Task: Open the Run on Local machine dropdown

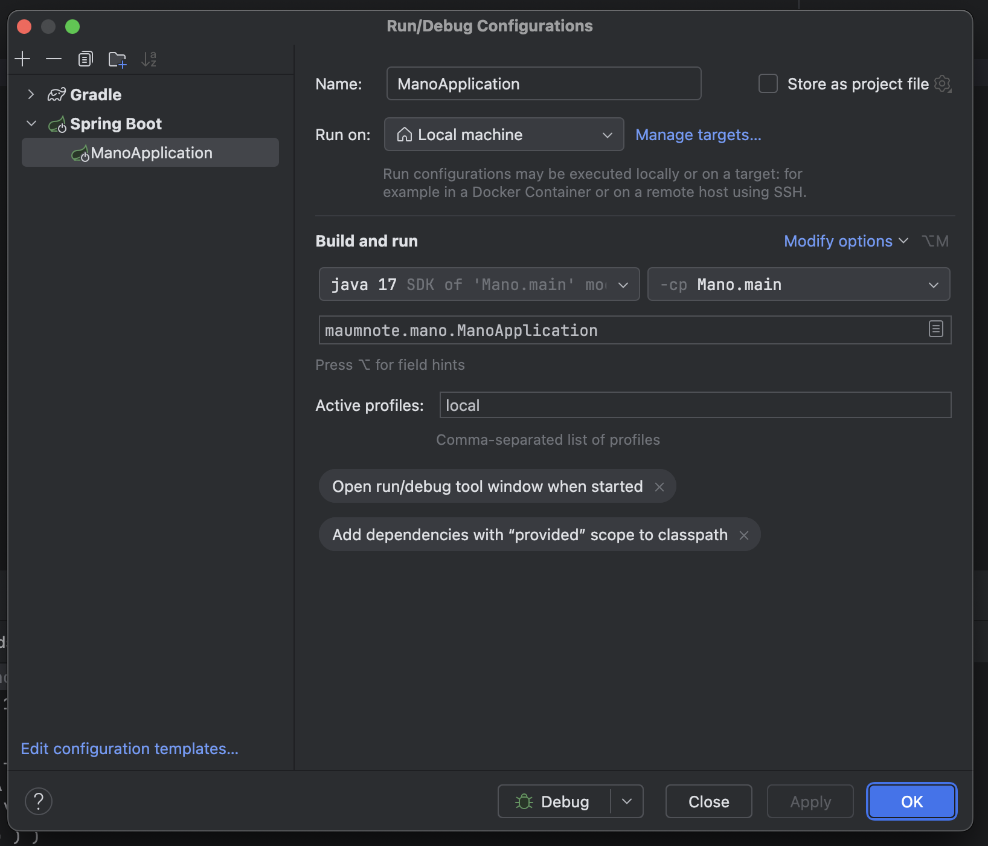Action: [x=504, y=134]
